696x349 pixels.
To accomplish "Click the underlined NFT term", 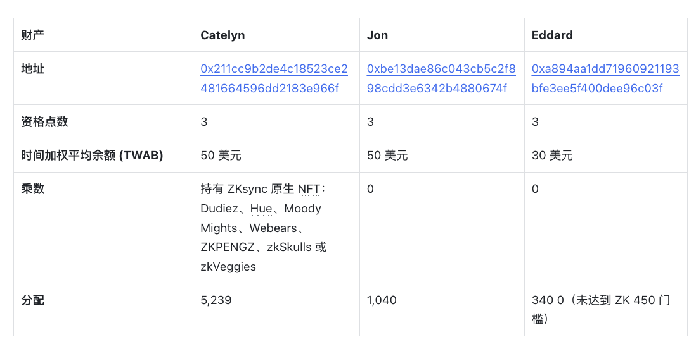I will pos(309,189).
